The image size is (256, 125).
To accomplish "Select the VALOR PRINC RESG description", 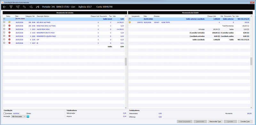I will [43, 29].
